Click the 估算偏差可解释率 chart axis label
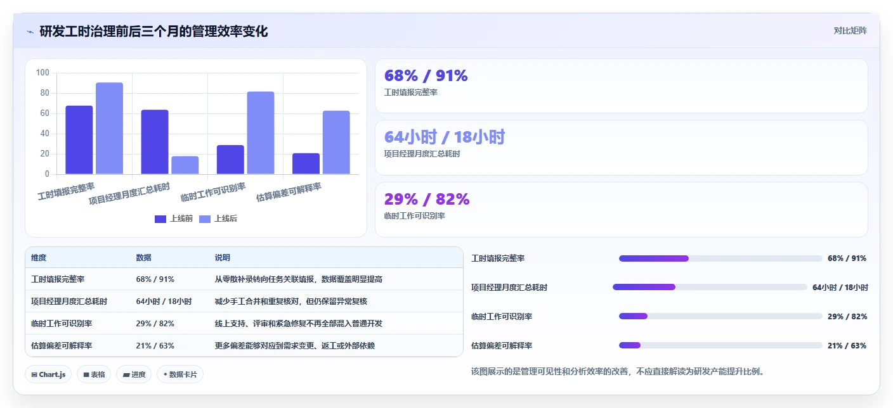The height and width of the screenshot is (408, 893). coord(289,192)
